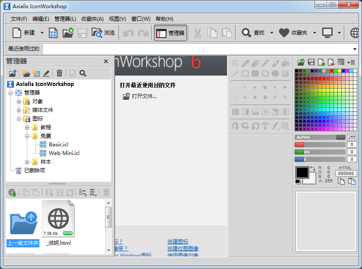This screenshot has width=362, height=269.
Task: Open the 视图(V) menu
Action: point(118,19)
